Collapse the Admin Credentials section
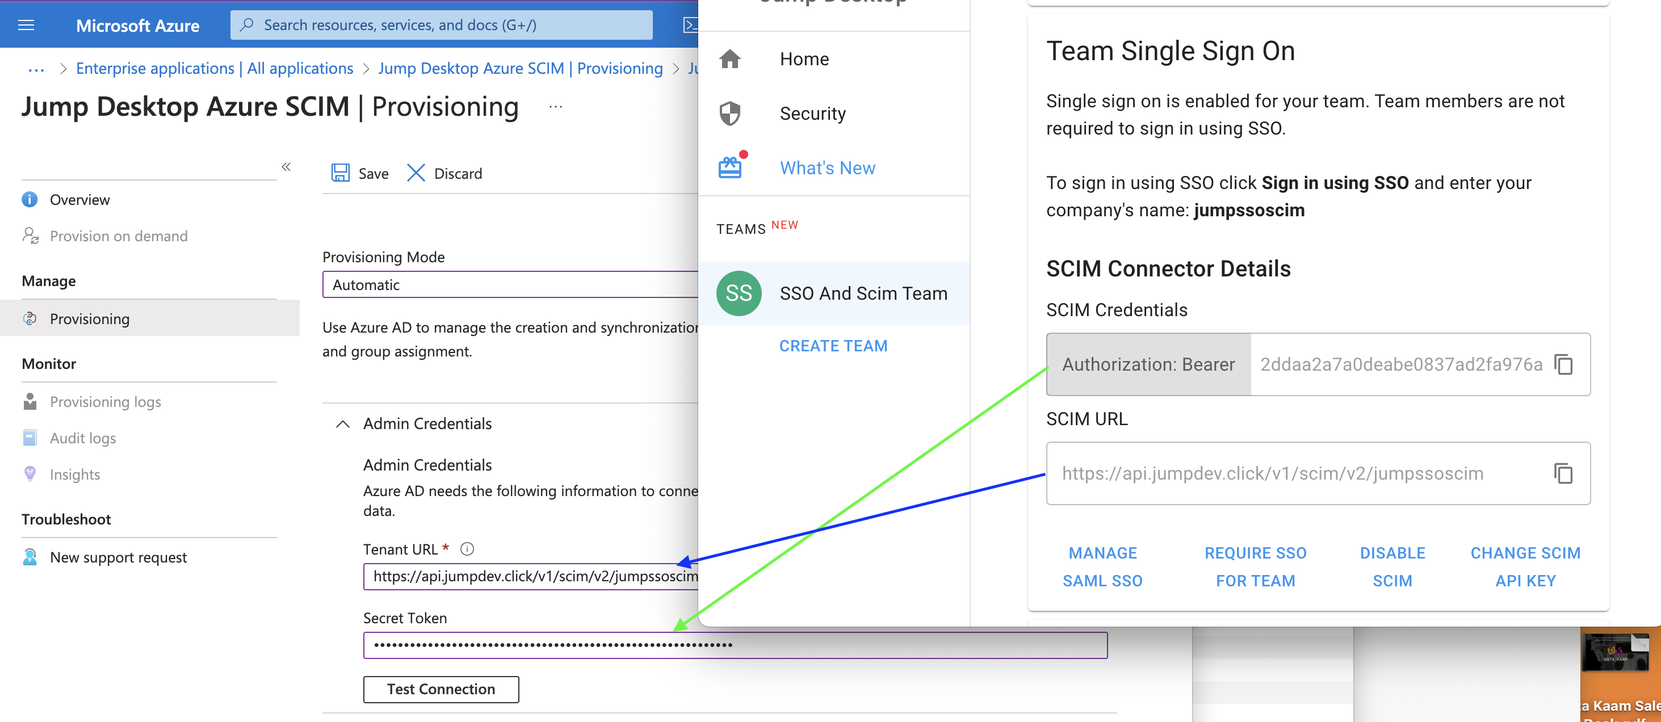Viewport: 1661px width, 722px height. pos(343,423)
